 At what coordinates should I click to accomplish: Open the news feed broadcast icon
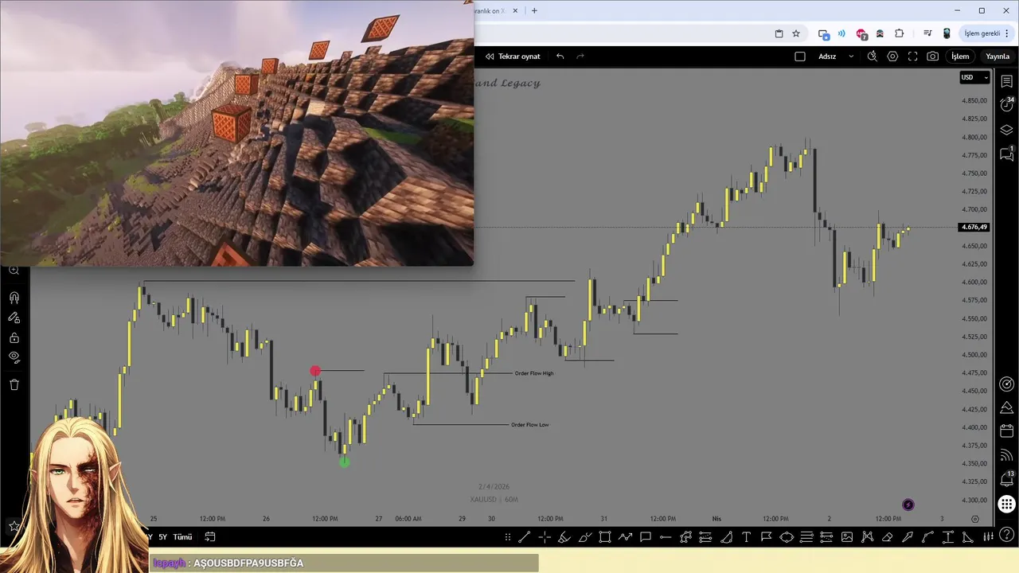(1007, 455)
